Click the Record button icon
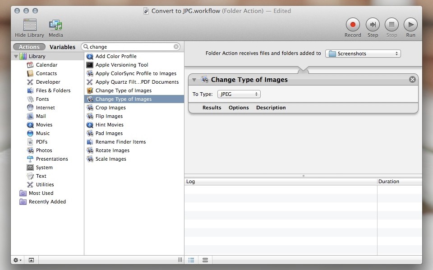Screen dimensions: 433x270 (353, 24)
